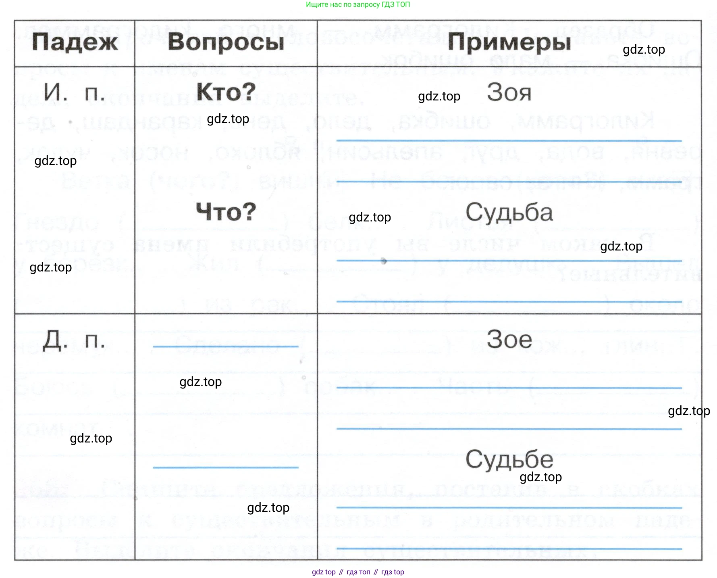Click the header text 'Вопросы'
Viewport: 717px width, 578px height.
coord(226,42)
